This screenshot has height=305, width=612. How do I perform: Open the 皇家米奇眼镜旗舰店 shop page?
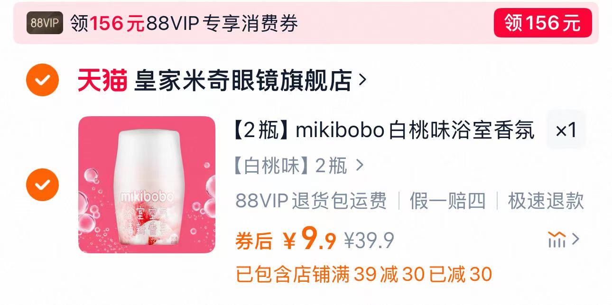(243, 80)
